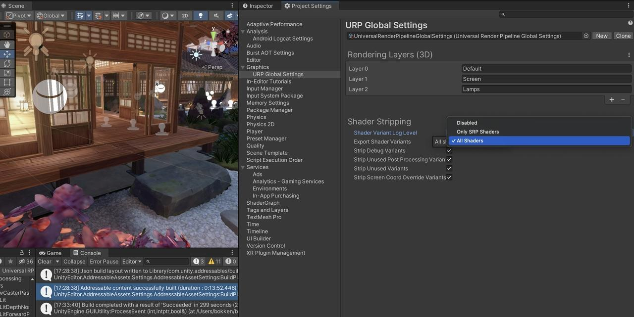Screen dimensions: 634x317
Task: Collapse the Services tree category
Action: pyautogui.click(x=243, y=167)
